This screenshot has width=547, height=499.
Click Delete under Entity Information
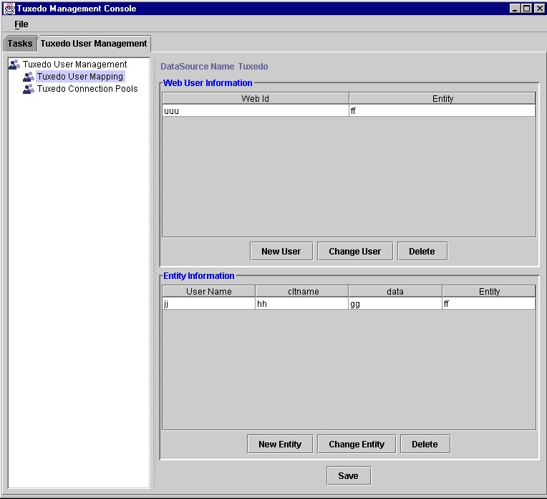(x=425, y=444)
